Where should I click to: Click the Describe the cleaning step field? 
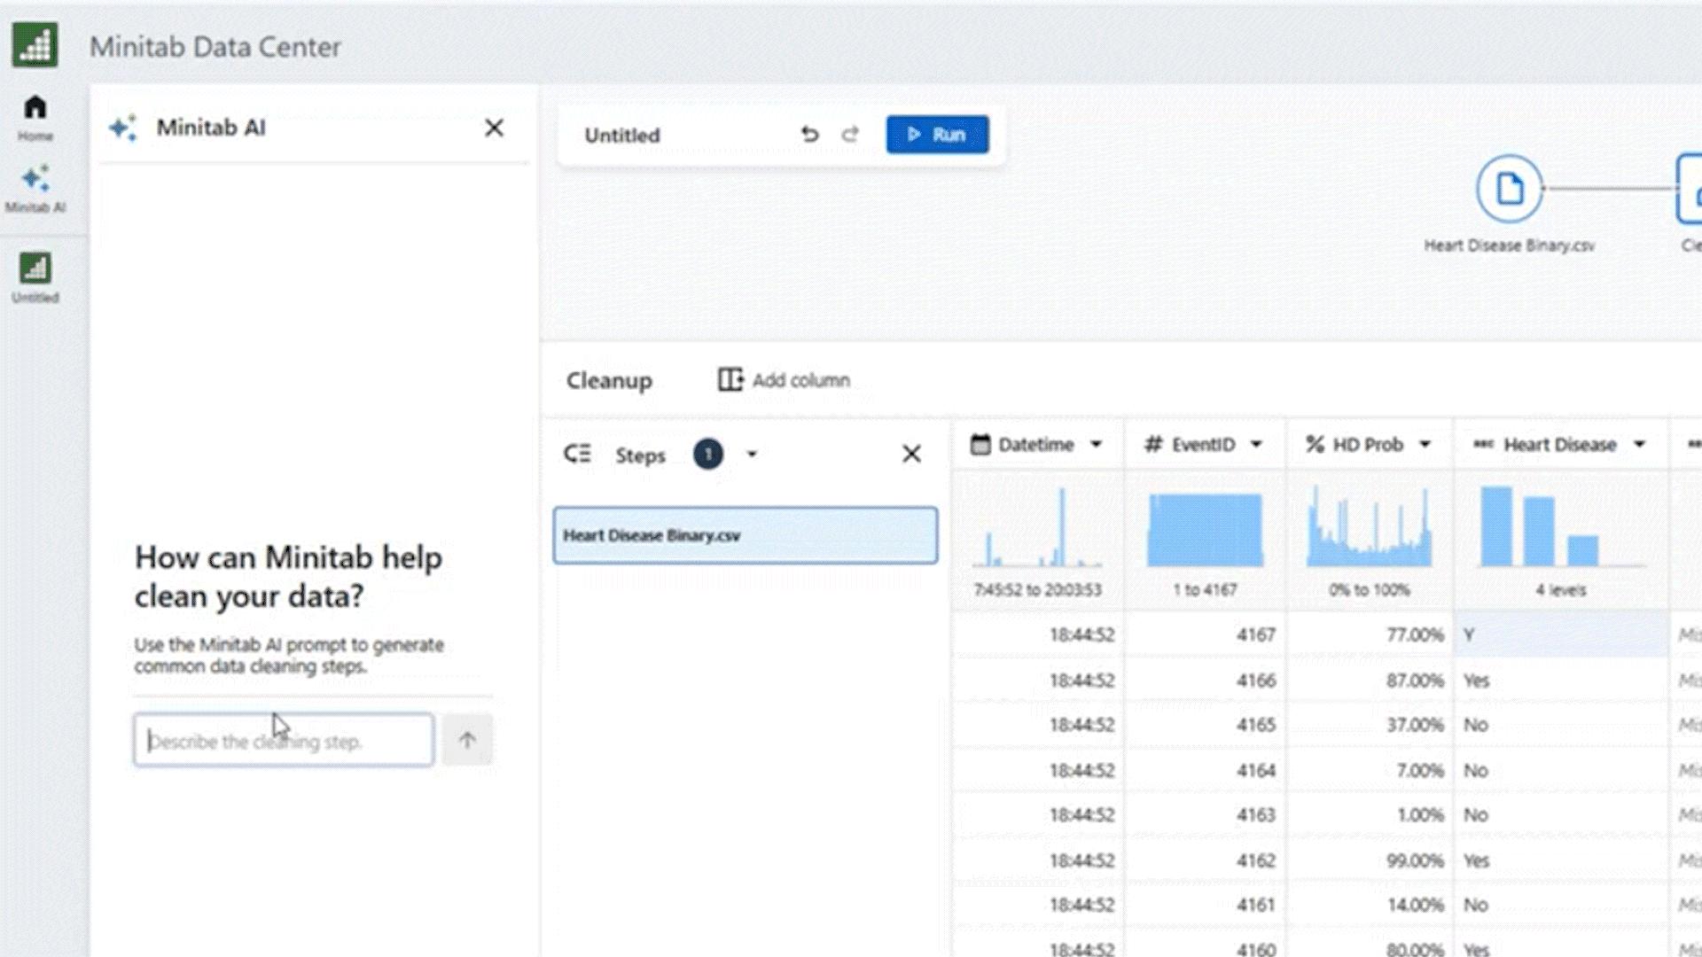pyautogui.click(x=283, y=741)
